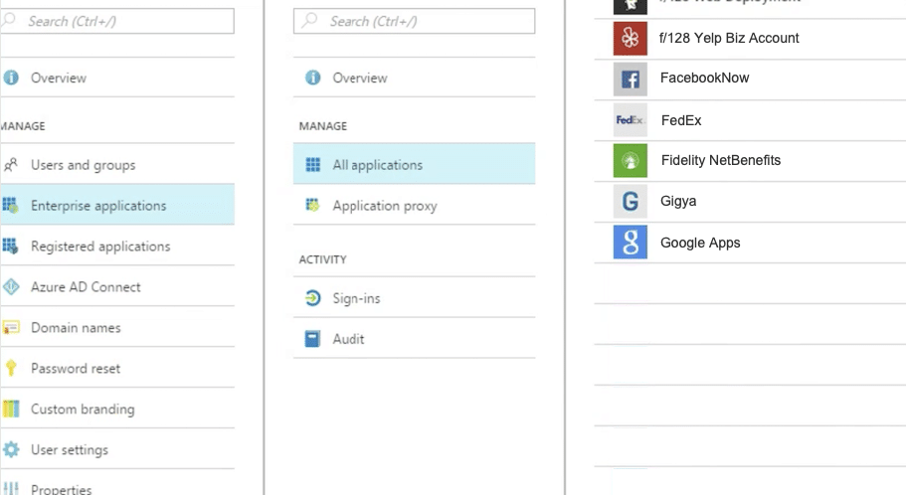Click the Google Apps blue logo
The width and height of the screenshot is (906, 495).
[x=631, y=242]
